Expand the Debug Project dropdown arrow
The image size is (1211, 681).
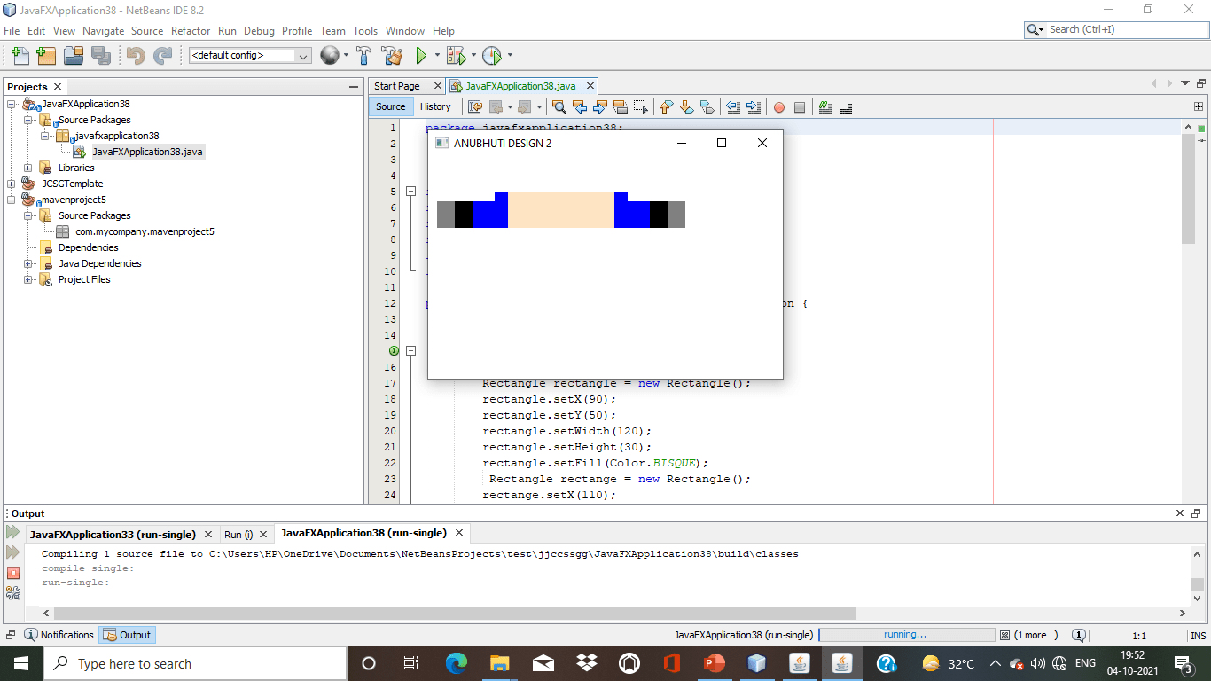click(473, 55)
